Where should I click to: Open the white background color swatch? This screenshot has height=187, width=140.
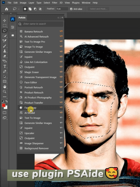click(x=6, y=108)
